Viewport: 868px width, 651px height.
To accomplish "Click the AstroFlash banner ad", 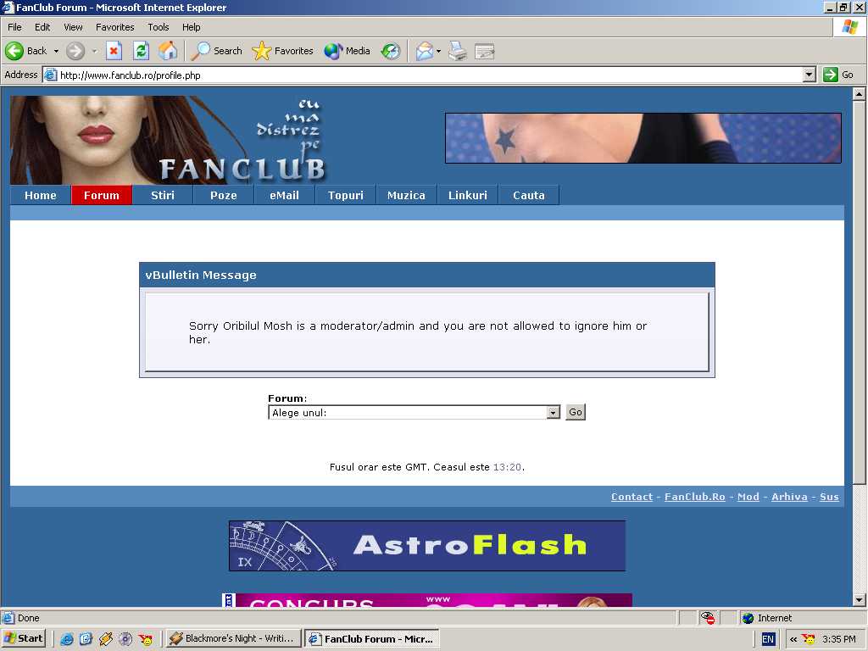I will tap(427, 545).
